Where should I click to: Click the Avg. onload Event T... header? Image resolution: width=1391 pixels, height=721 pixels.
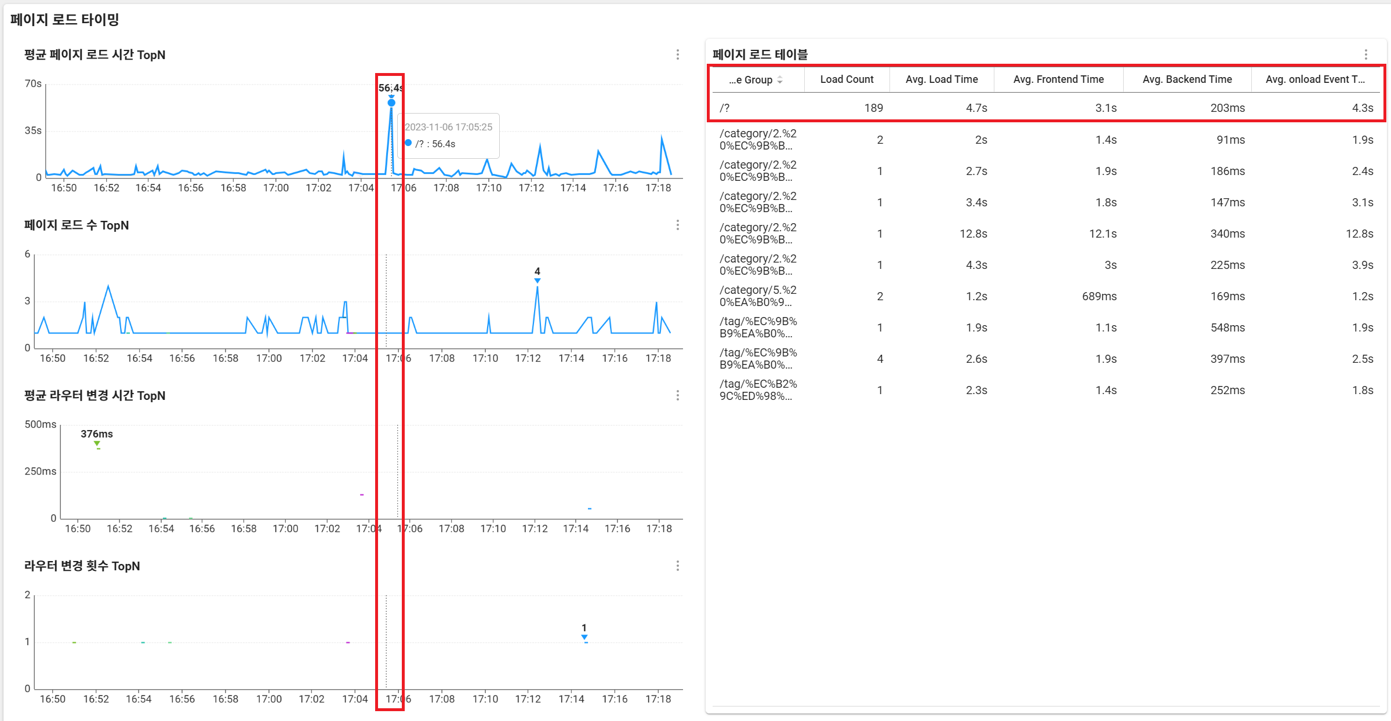[x=1314, y=79]
